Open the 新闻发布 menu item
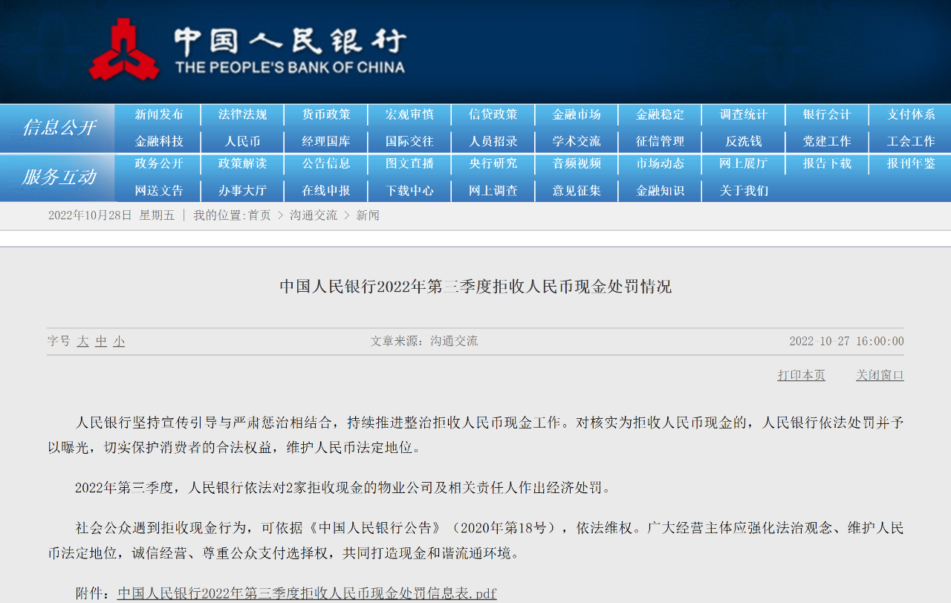Viewport: 951px width, 603px height. pyautogui.click(x=158, y=115)
